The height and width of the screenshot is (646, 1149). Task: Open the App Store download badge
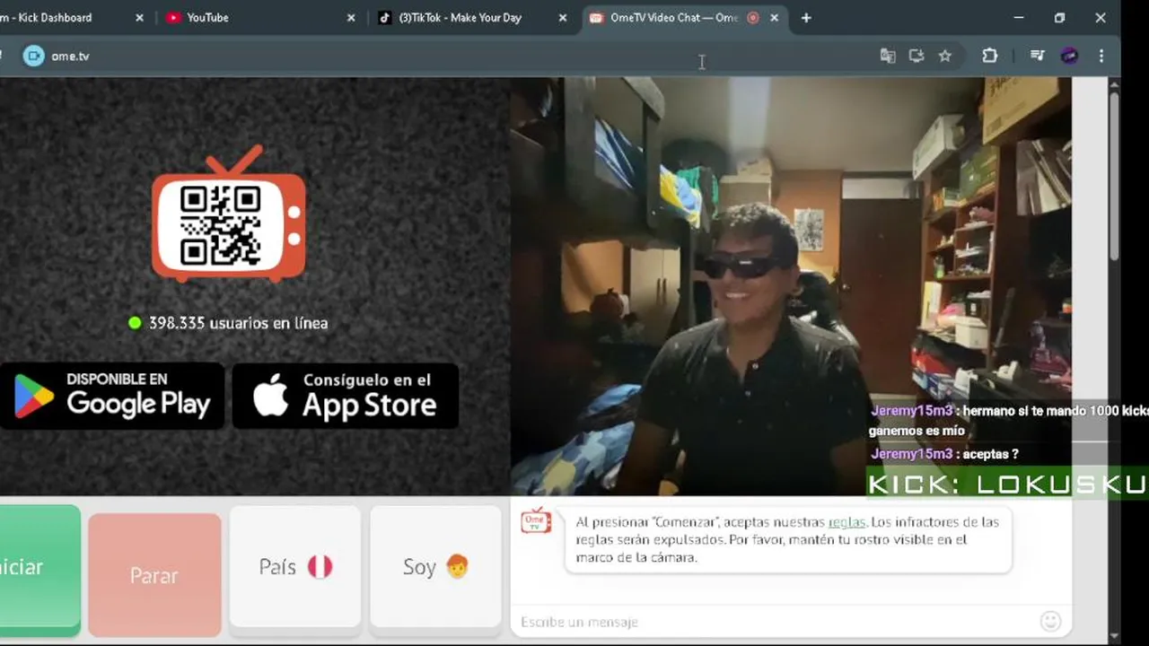point(346,396)
